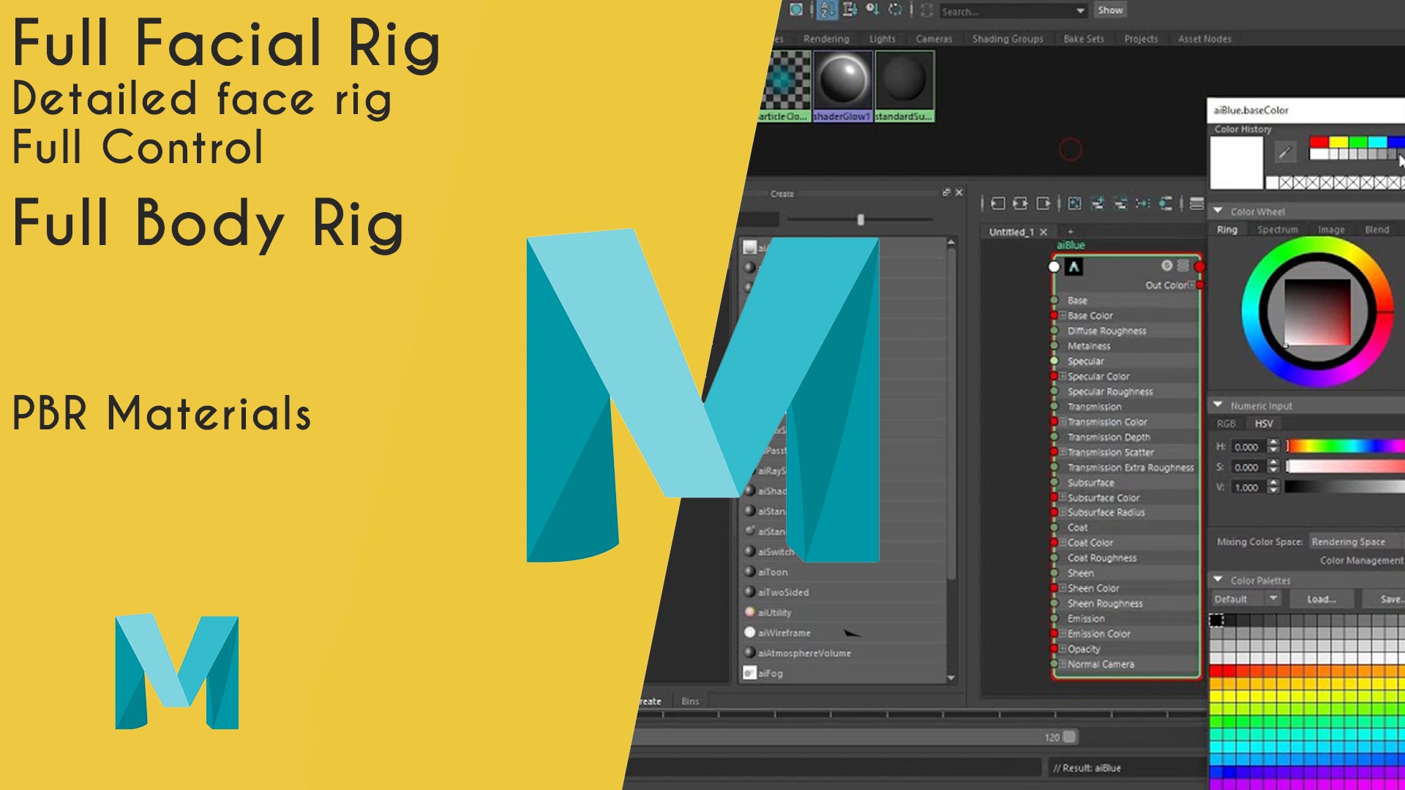Click the Load... palette button
This screenshot has height=790, width=1405.
tap(1322, 599)
